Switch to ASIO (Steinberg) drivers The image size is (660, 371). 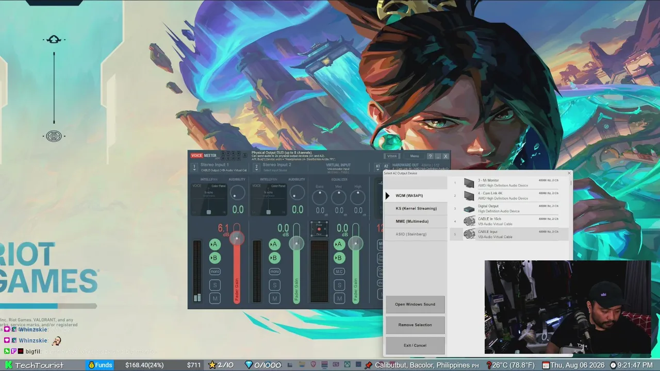pyautogui.click(x=415, y=234)
